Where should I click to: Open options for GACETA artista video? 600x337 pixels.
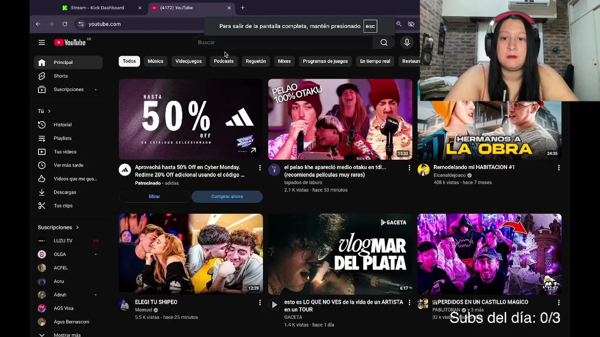click(x=409, y=302)
